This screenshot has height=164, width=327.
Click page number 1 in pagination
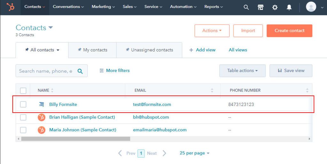[141, 153]
